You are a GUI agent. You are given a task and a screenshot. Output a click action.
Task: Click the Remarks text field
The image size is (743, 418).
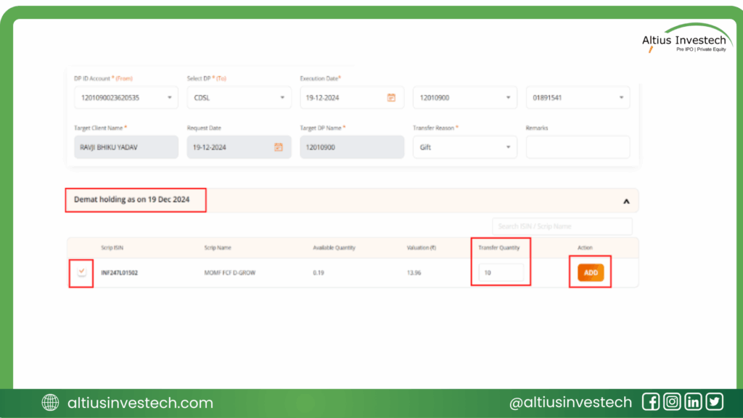[x=578, y=147]
